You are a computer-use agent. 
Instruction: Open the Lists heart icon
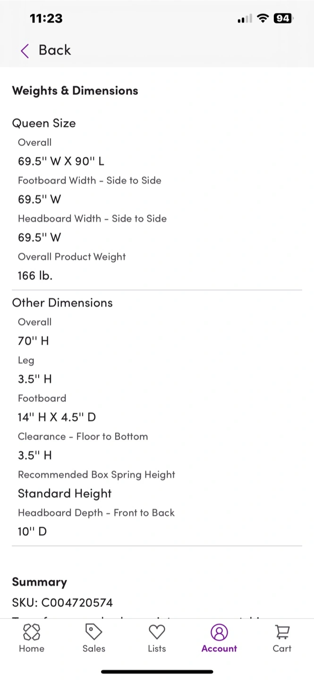(157, 632)
